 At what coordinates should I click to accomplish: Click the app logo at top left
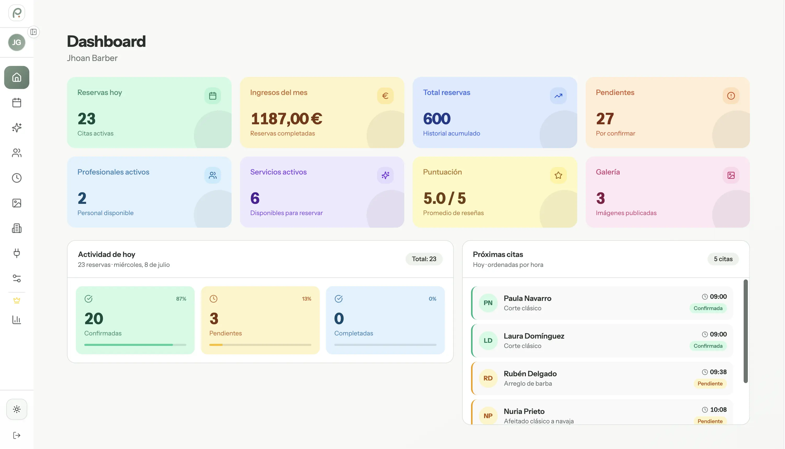[x=17, y=13]
